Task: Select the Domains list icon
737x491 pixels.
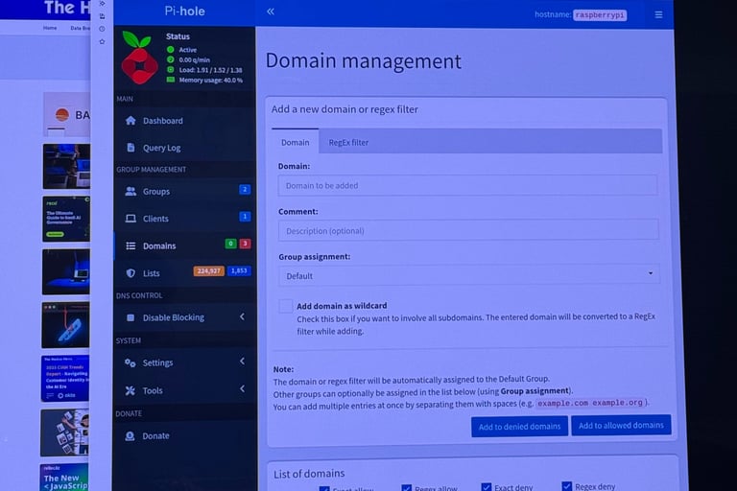Action: [x=131, y=245]
